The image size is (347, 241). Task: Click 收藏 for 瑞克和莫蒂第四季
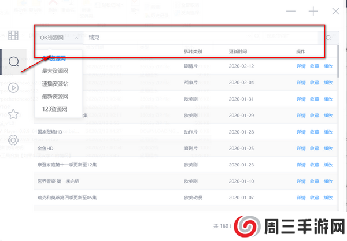coord(315,198)
